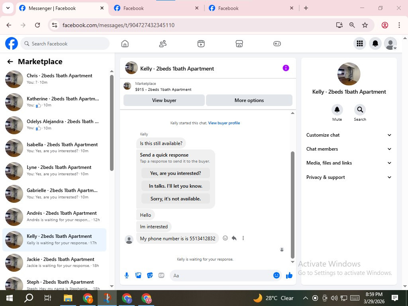This screenshot has width=408, height=306.
Task: Reply to the phone number message
Action: pyautogui.click(x=234, y=238)
